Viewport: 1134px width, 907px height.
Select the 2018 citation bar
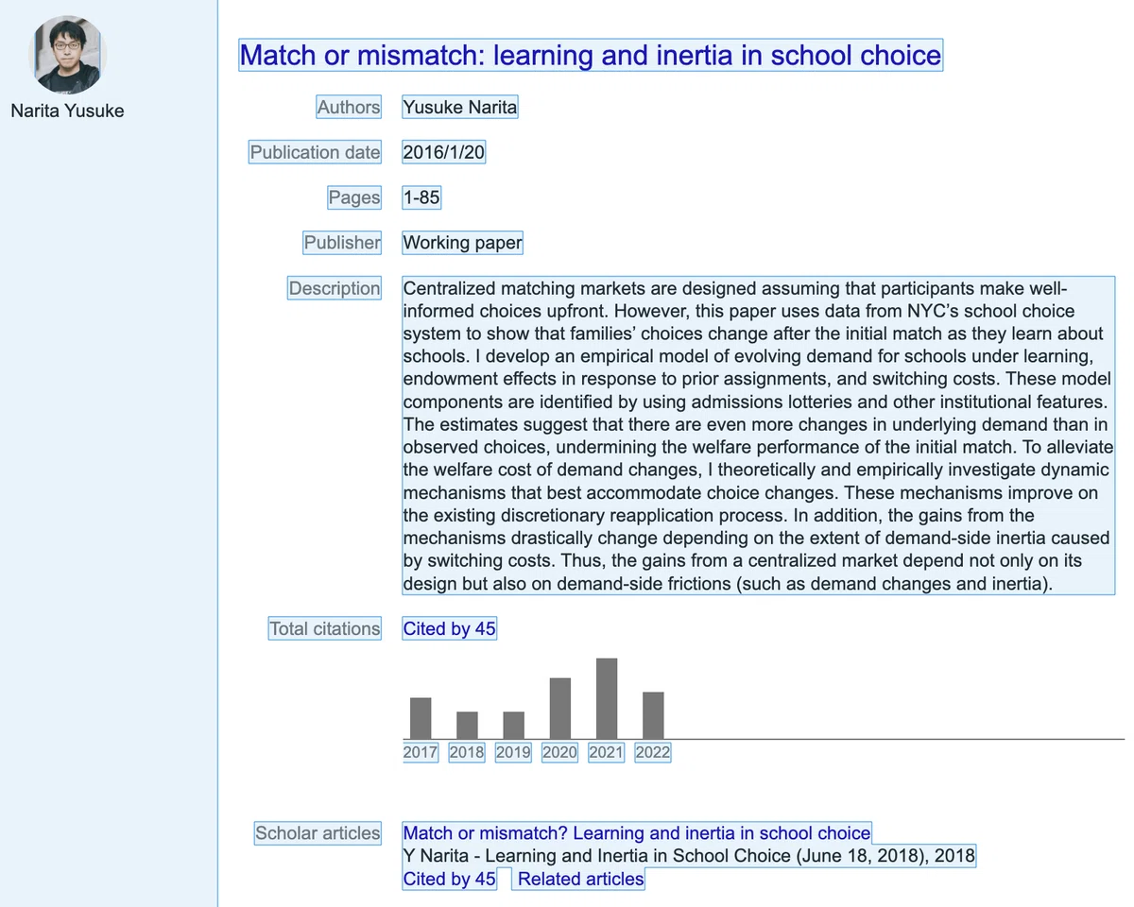467,725
